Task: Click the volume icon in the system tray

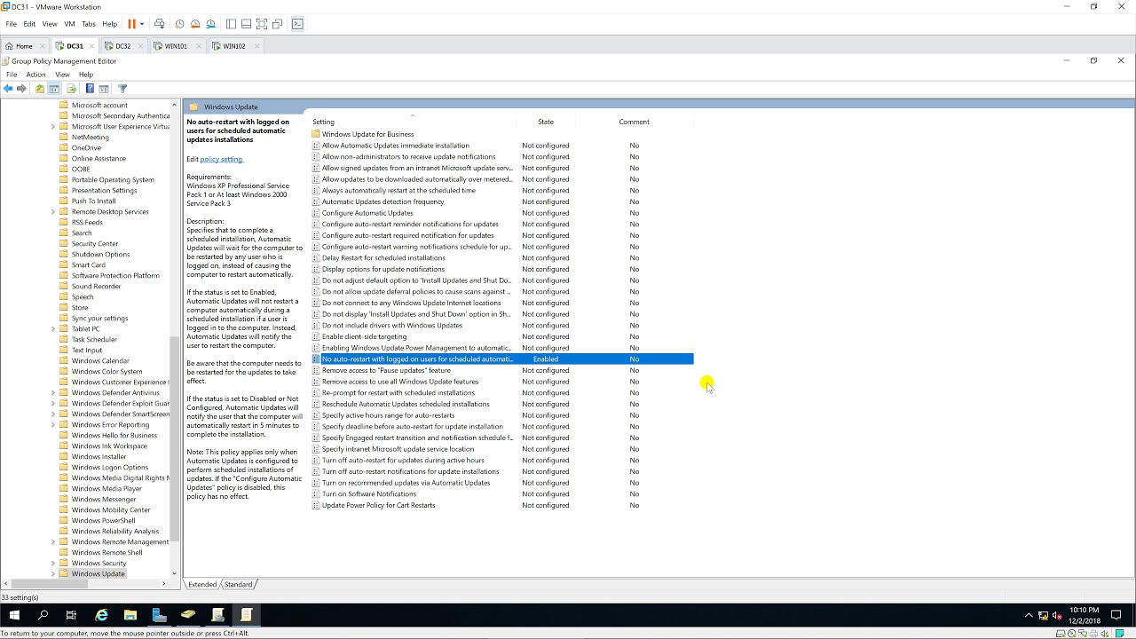Action: coord(1058,615)
